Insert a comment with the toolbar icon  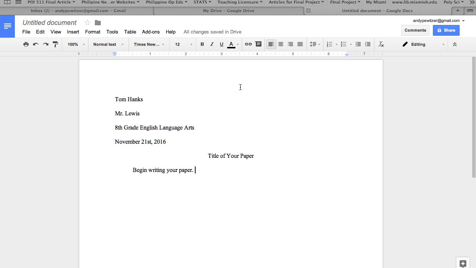pyautogui.click(x=258, y=44)
